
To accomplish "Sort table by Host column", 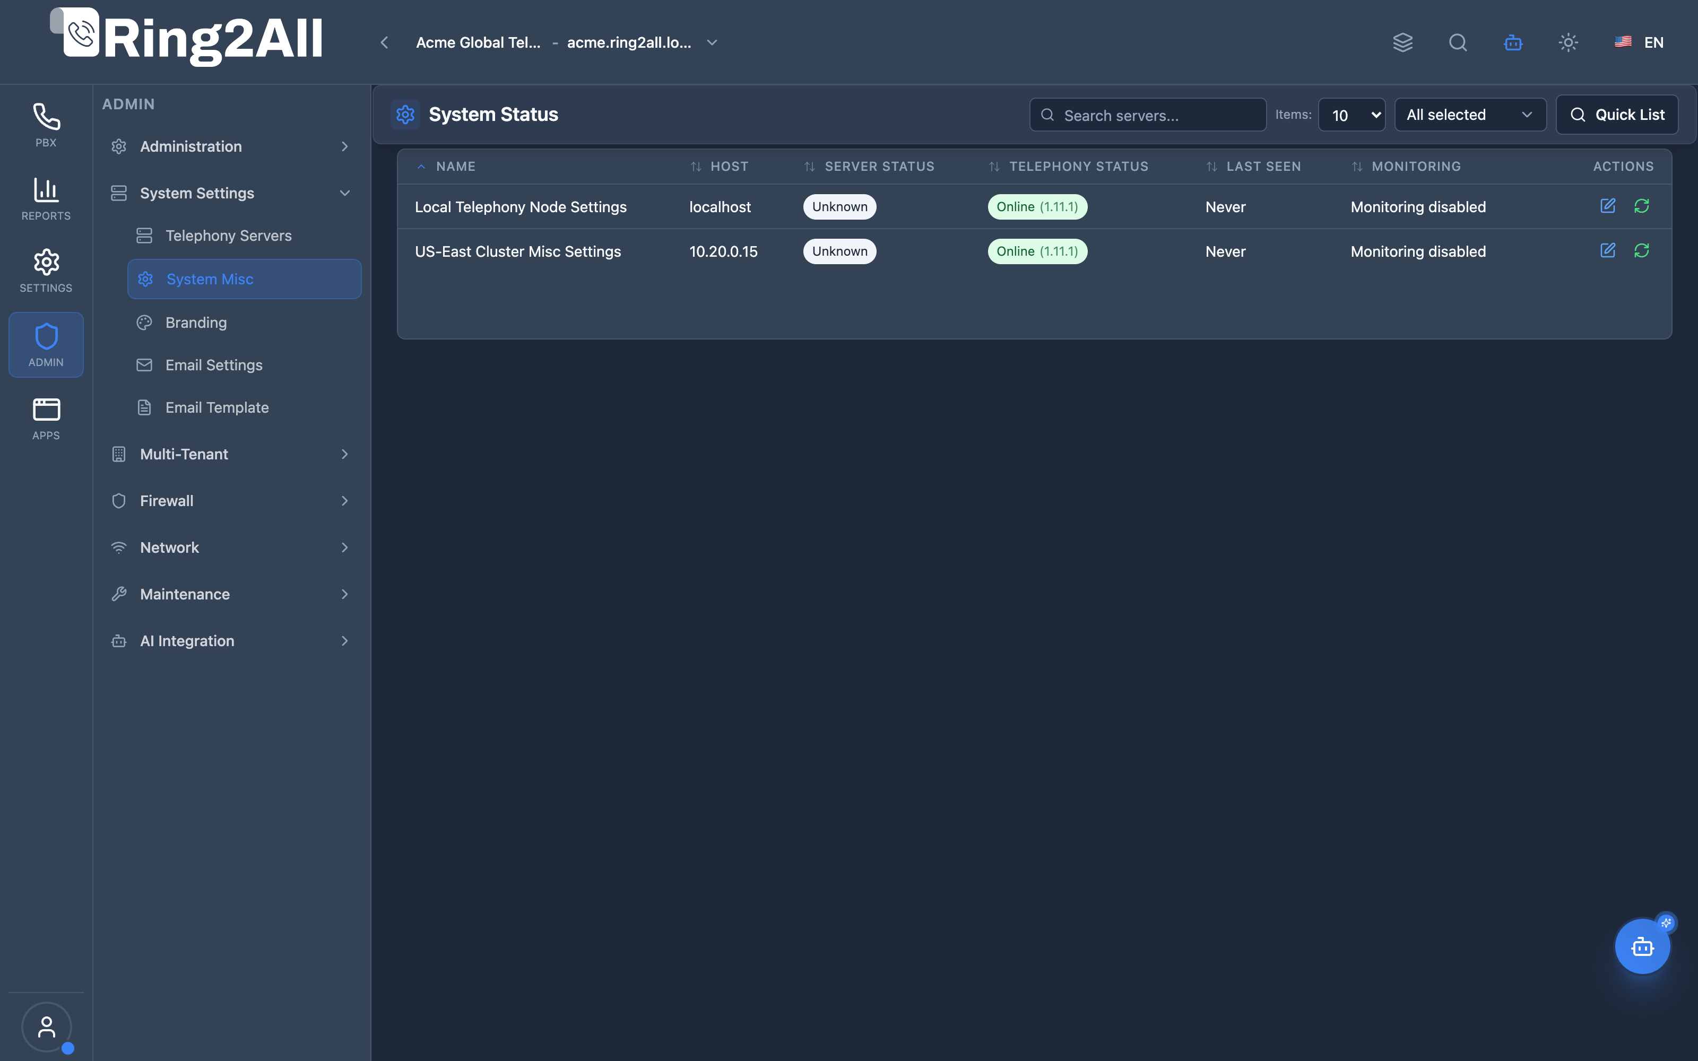I will (719, 166).
